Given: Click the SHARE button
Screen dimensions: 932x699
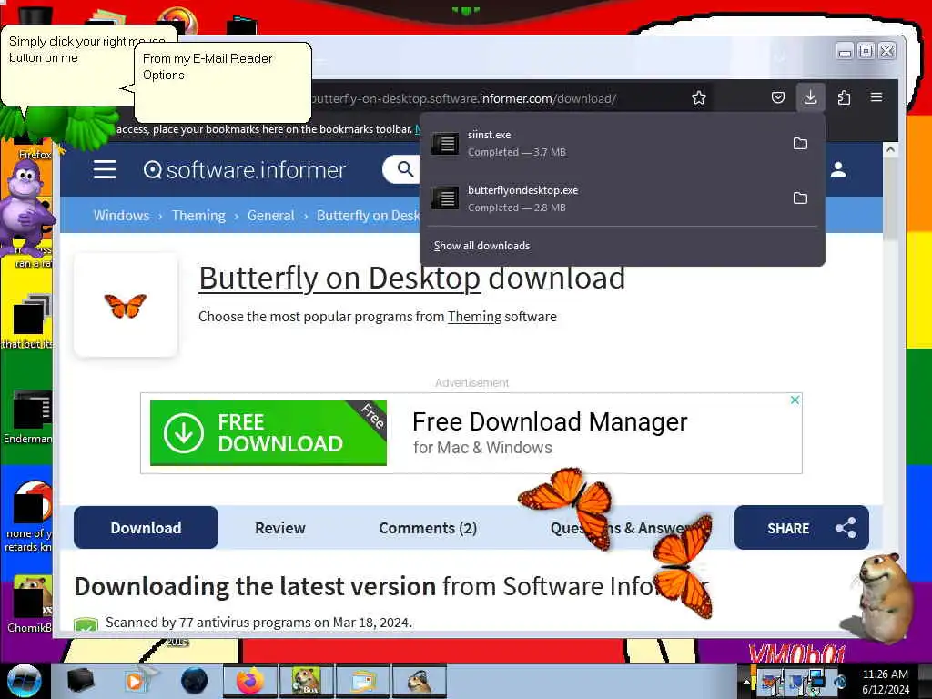Looking at the screenshot, I should point(801,527).
